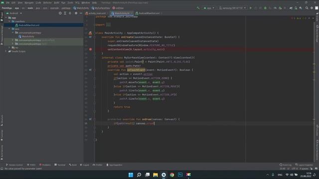Viewport: 319px width, 179px height.
Task: Click the Select Opened File target icon
Action: [x=60, y=13]
